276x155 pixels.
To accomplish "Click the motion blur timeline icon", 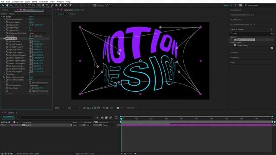I will point(111,118).
